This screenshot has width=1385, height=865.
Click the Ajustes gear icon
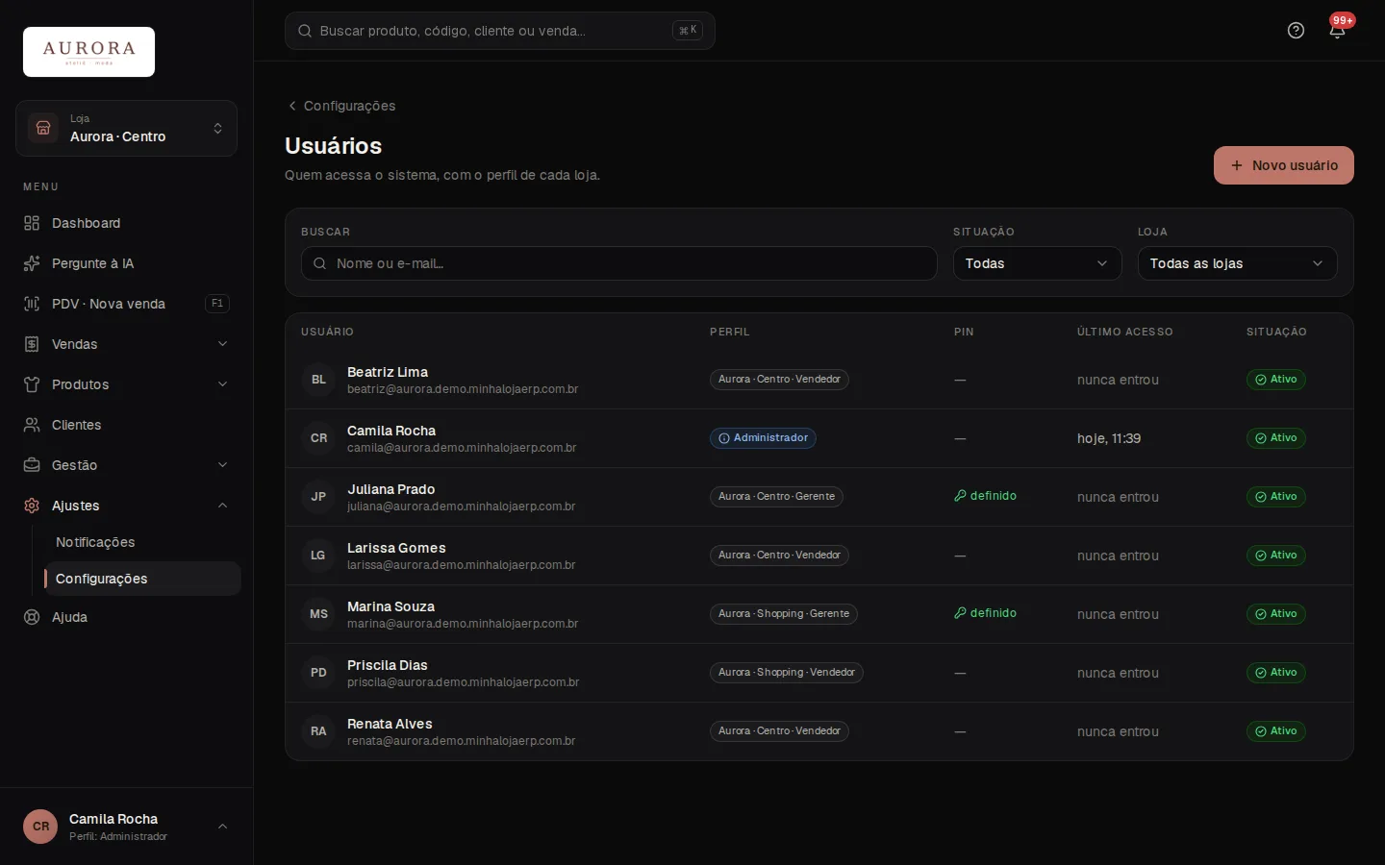[x=32, y=506]
